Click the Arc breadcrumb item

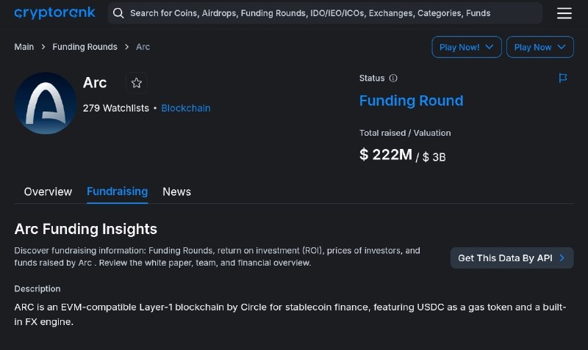[143, 47]
